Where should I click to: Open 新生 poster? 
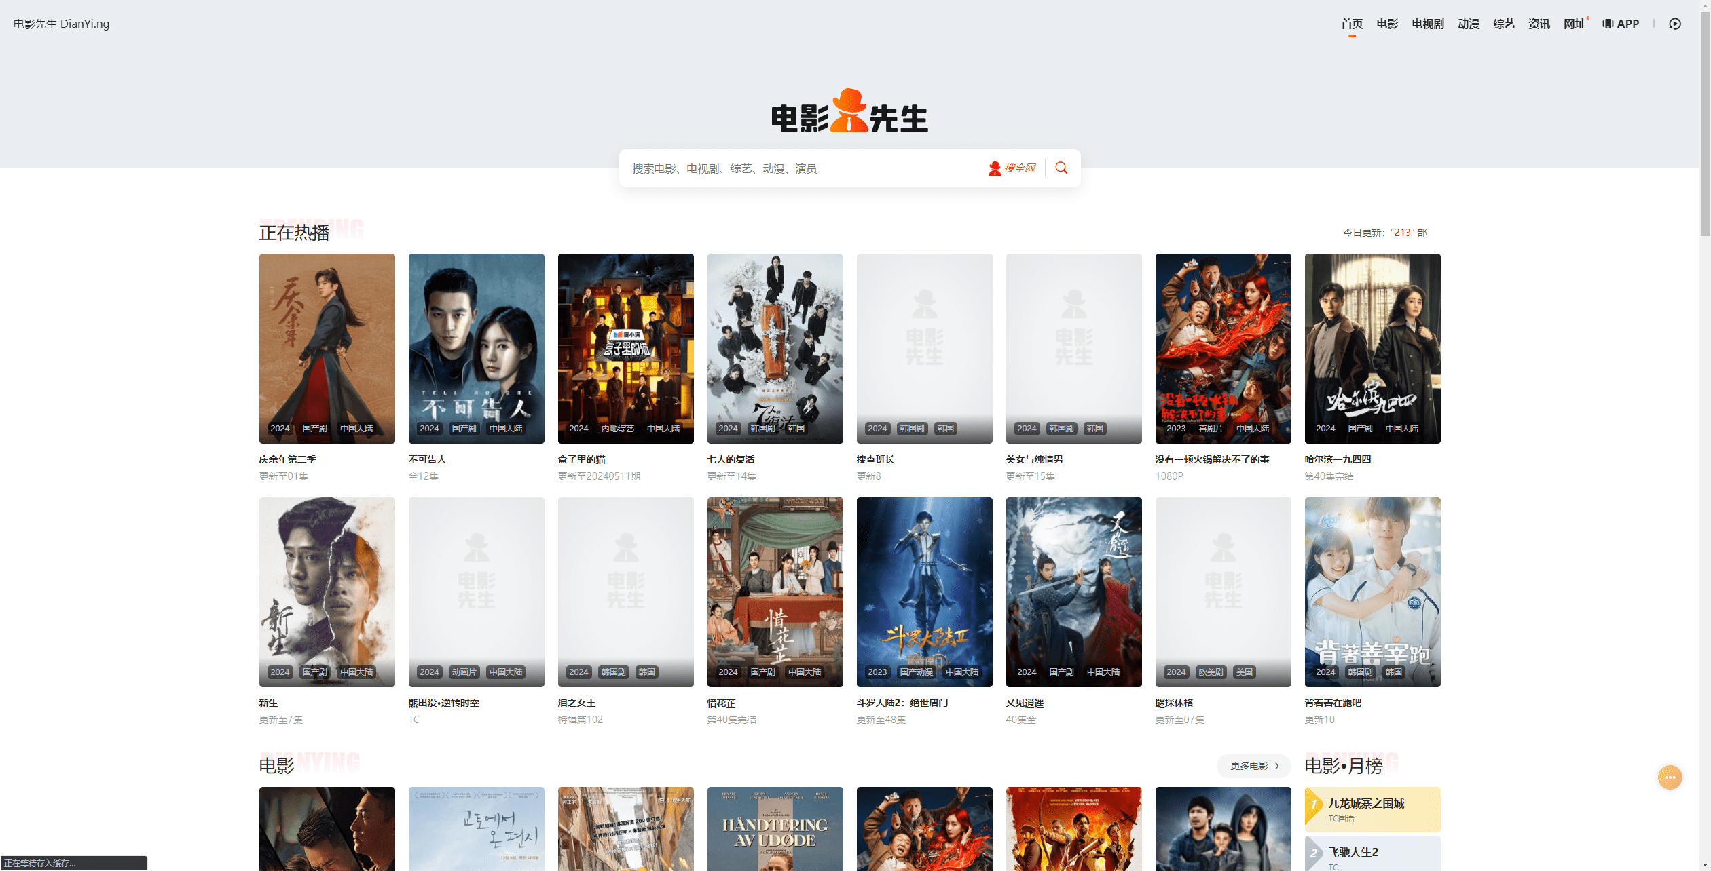(327, 592)
